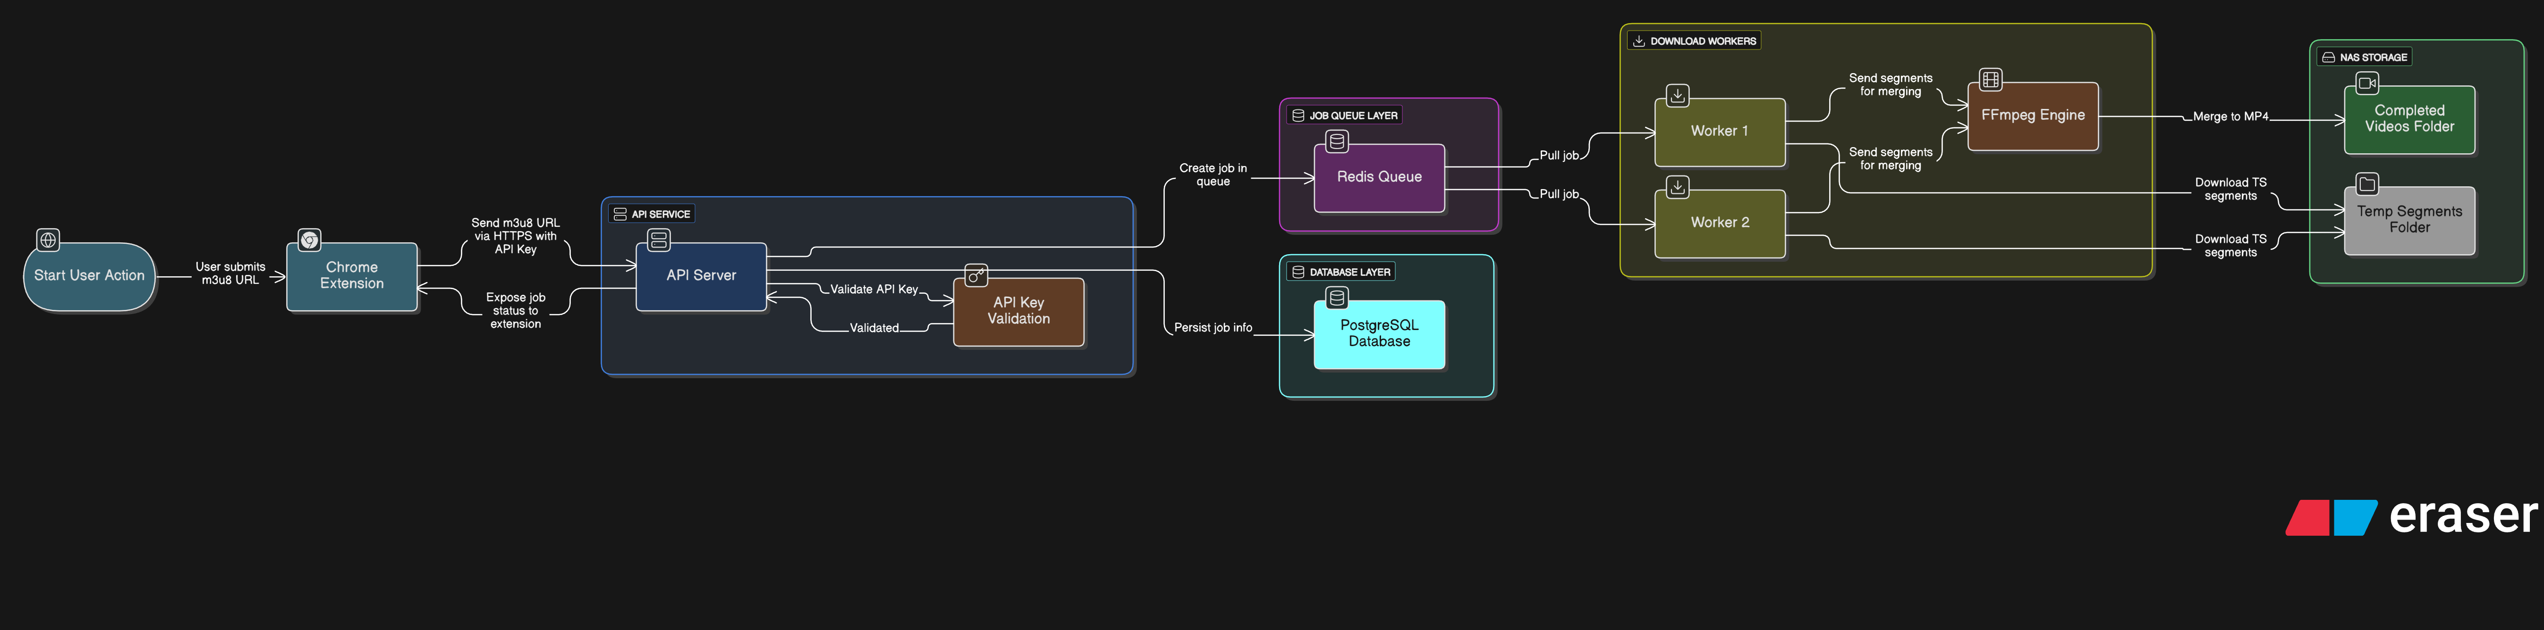Click the 'Send m3u8 URL via HTTPS' edge label
2544x630 pixels.
tap(516, 236)
